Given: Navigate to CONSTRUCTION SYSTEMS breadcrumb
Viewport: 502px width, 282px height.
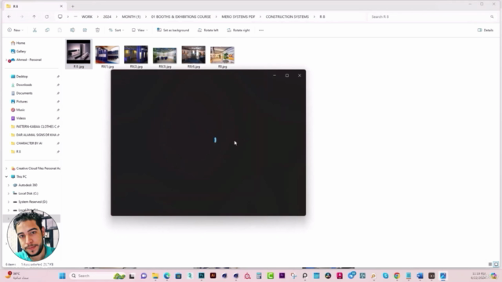Looking at the screenshot, I should (287, 16).
